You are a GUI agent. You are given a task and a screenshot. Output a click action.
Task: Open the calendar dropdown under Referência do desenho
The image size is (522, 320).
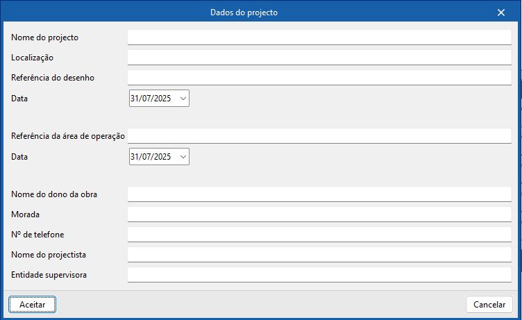tap(183, 99)
